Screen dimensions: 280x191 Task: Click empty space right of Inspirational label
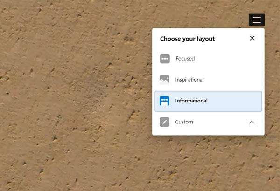tap(233, 80)
